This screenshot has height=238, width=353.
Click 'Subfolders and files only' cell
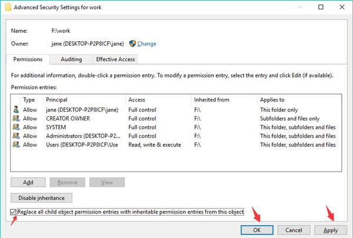(x=289, y=119)
